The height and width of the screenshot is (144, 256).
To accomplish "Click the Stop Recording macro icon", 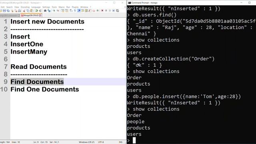I will pos(106,11).
